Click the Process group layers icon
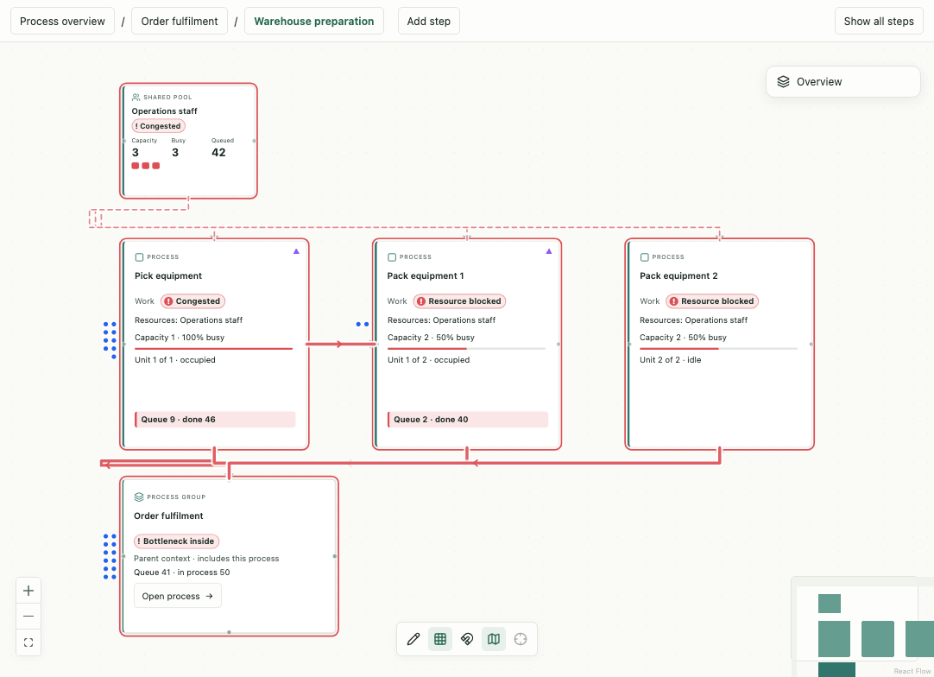 point(139,497)
